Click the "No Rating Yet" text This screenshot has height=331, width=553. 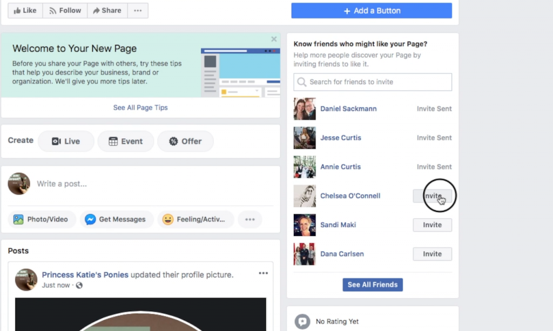pyautogui.click(x=337, y=321)
